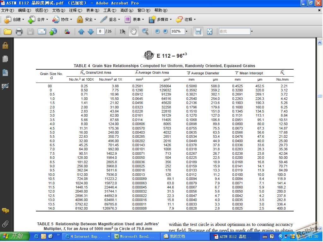Switch to Internet Explorer taskbar group
The image size is (323, 242).
coord(86,236)
